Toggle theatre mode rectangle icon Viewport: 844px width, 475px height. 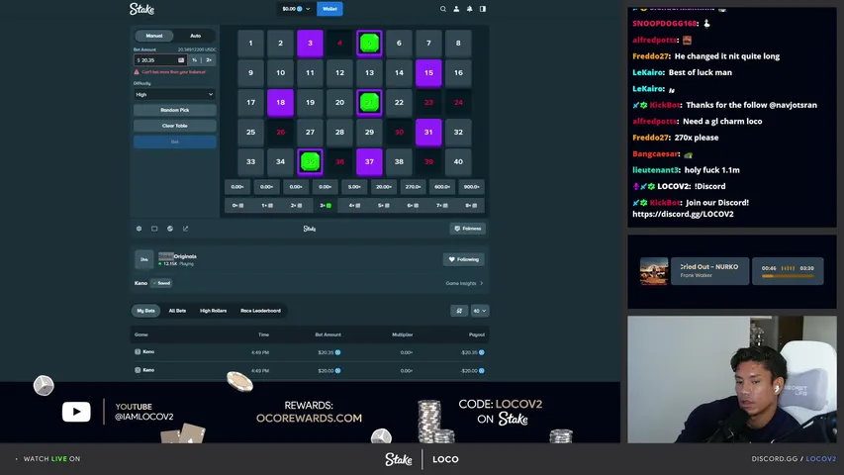154,229
